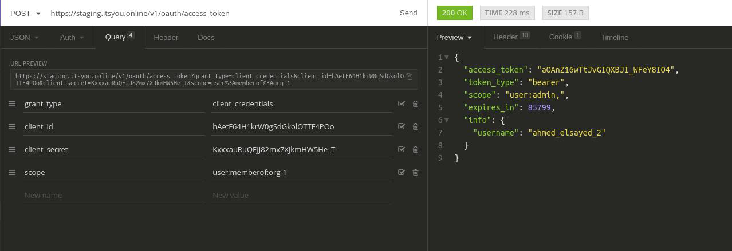The width and height of the screenshot is (732, 251).
Task: Click the "info" key in response
Action: point(477,120)
